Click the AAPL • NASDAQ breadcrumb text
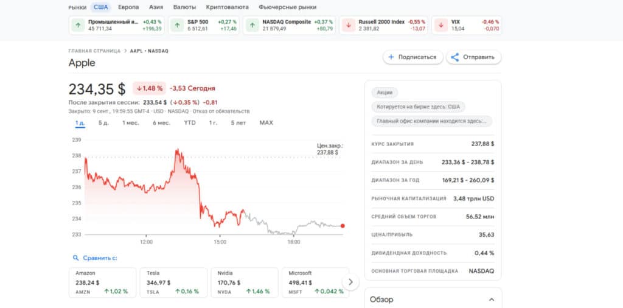 pyautogui.click(x=150, y=51)
